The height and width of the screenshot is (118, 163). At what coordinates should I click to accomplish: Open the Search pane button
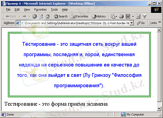[x=61, y=16]
